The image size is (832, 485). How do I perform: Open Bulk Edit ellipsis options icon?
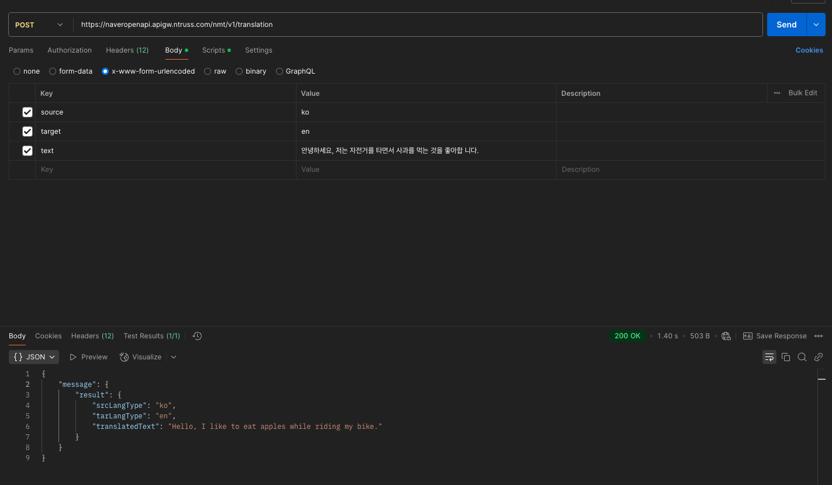[777, 93]
